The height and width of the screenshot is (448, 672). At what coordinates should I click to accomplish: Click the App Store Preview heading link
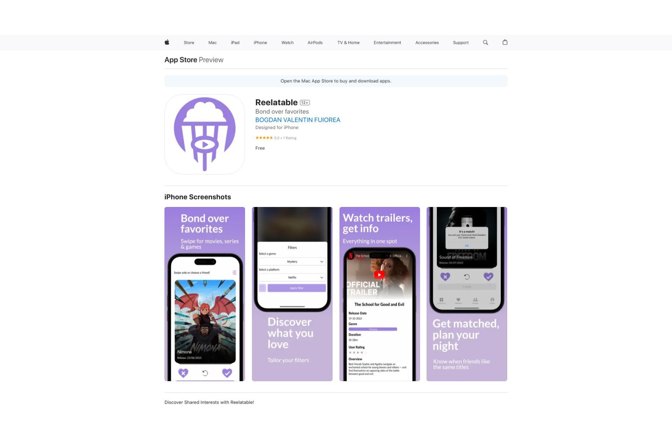[x=194, y=60]
